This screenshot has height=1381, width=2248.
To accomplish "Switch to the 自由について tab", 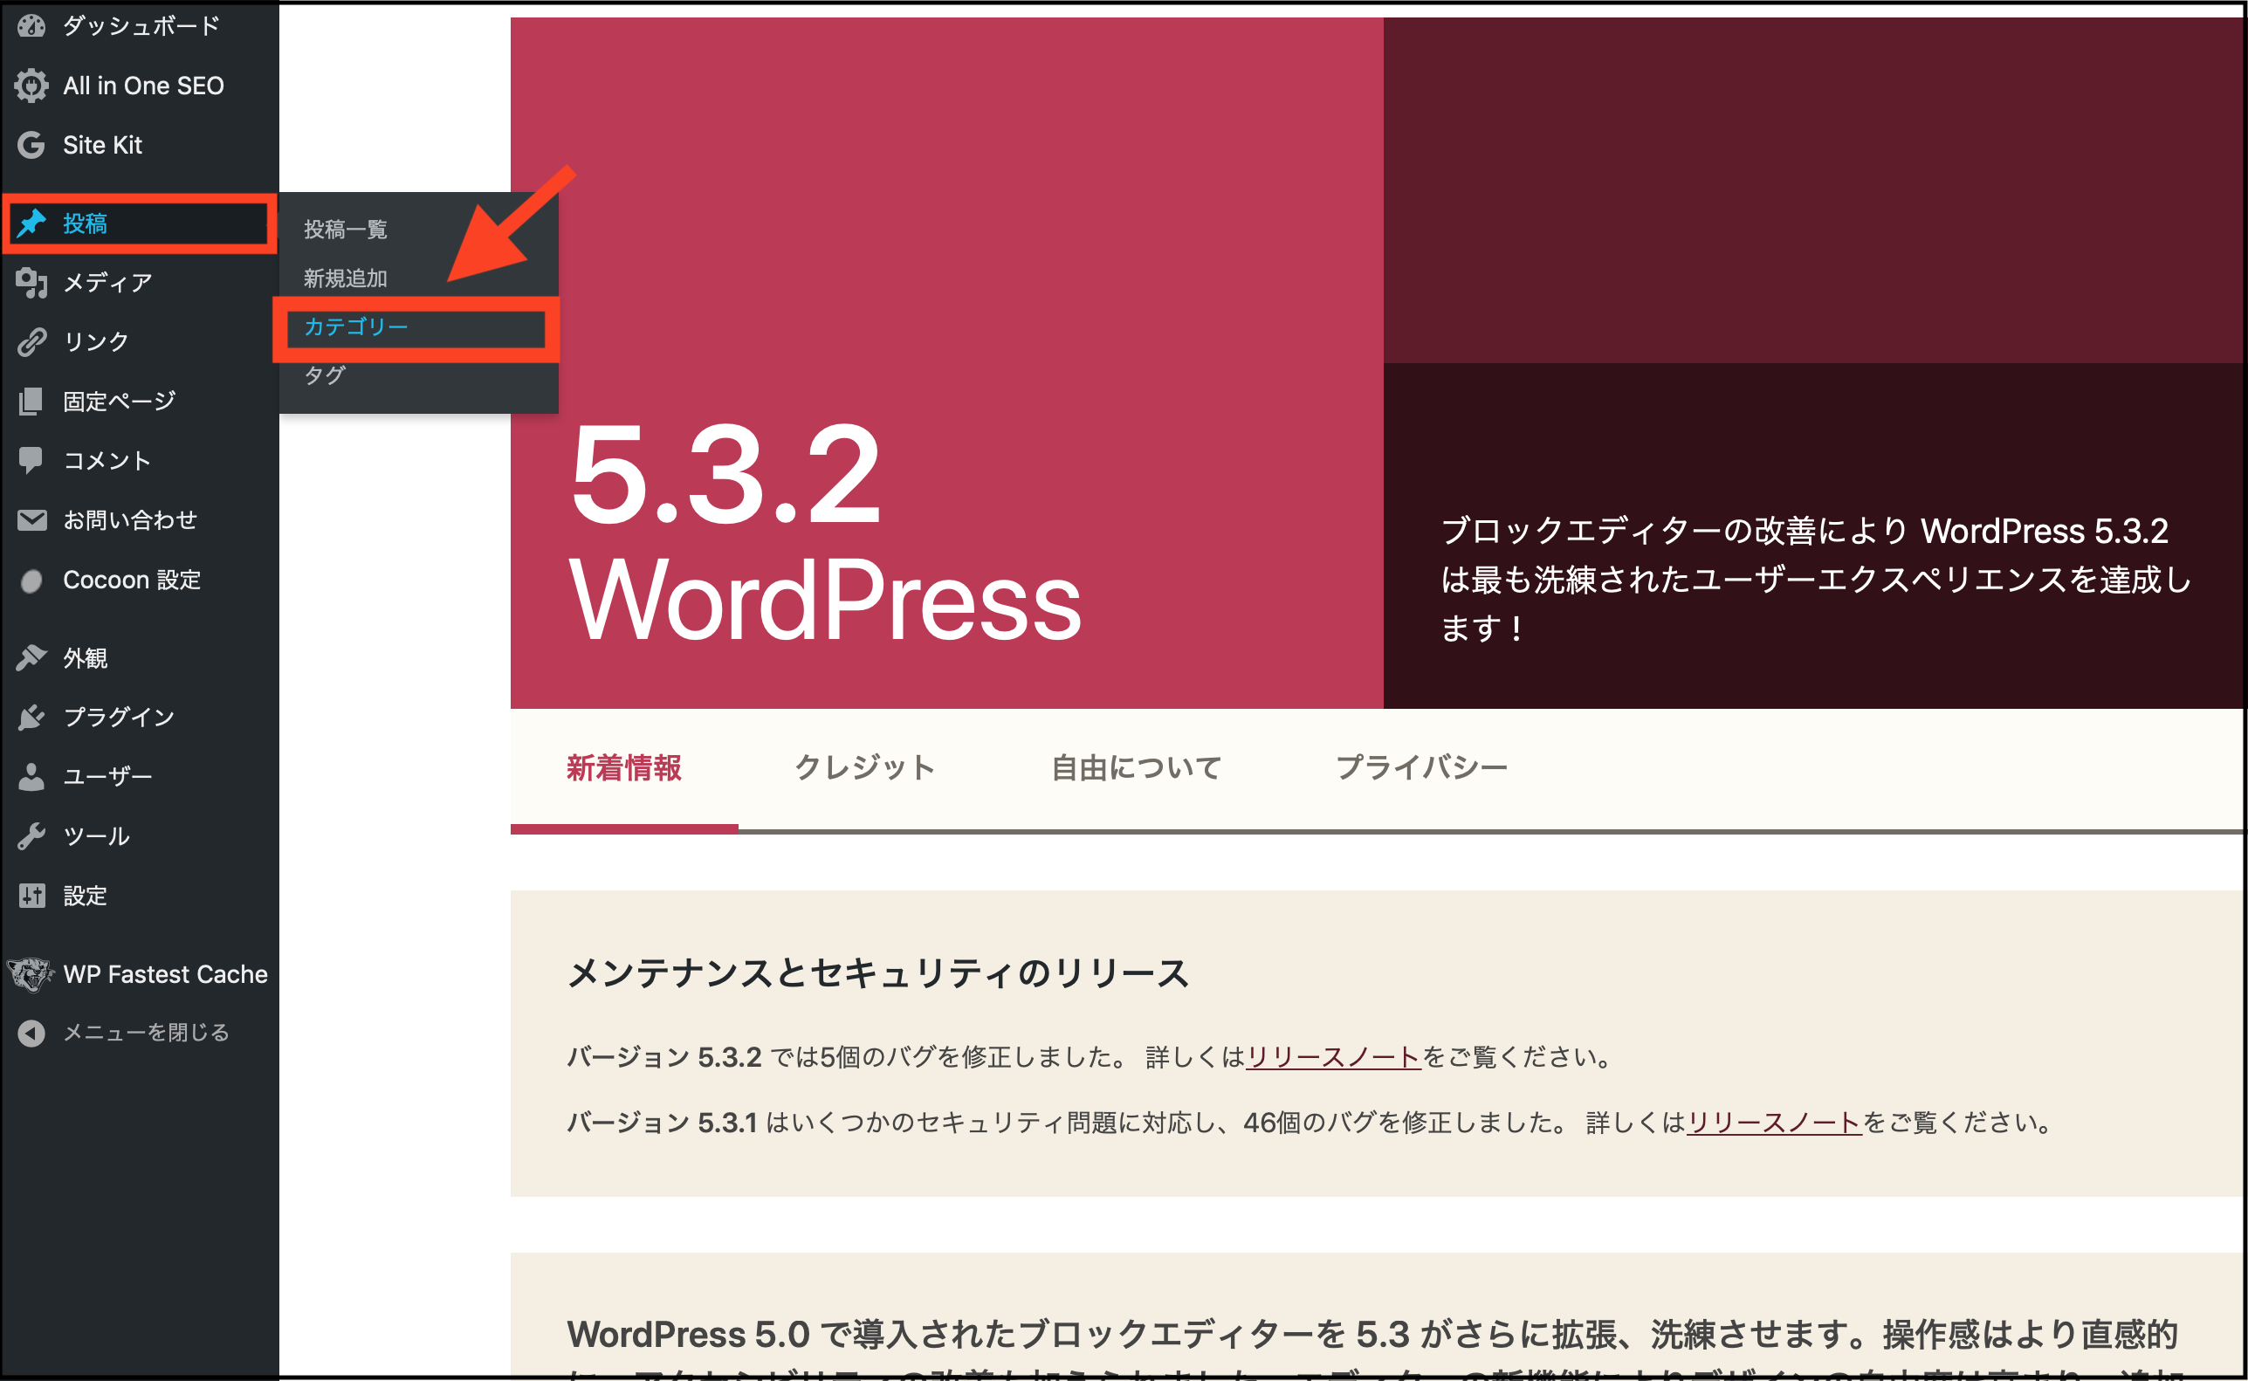I will [1137, 768].
